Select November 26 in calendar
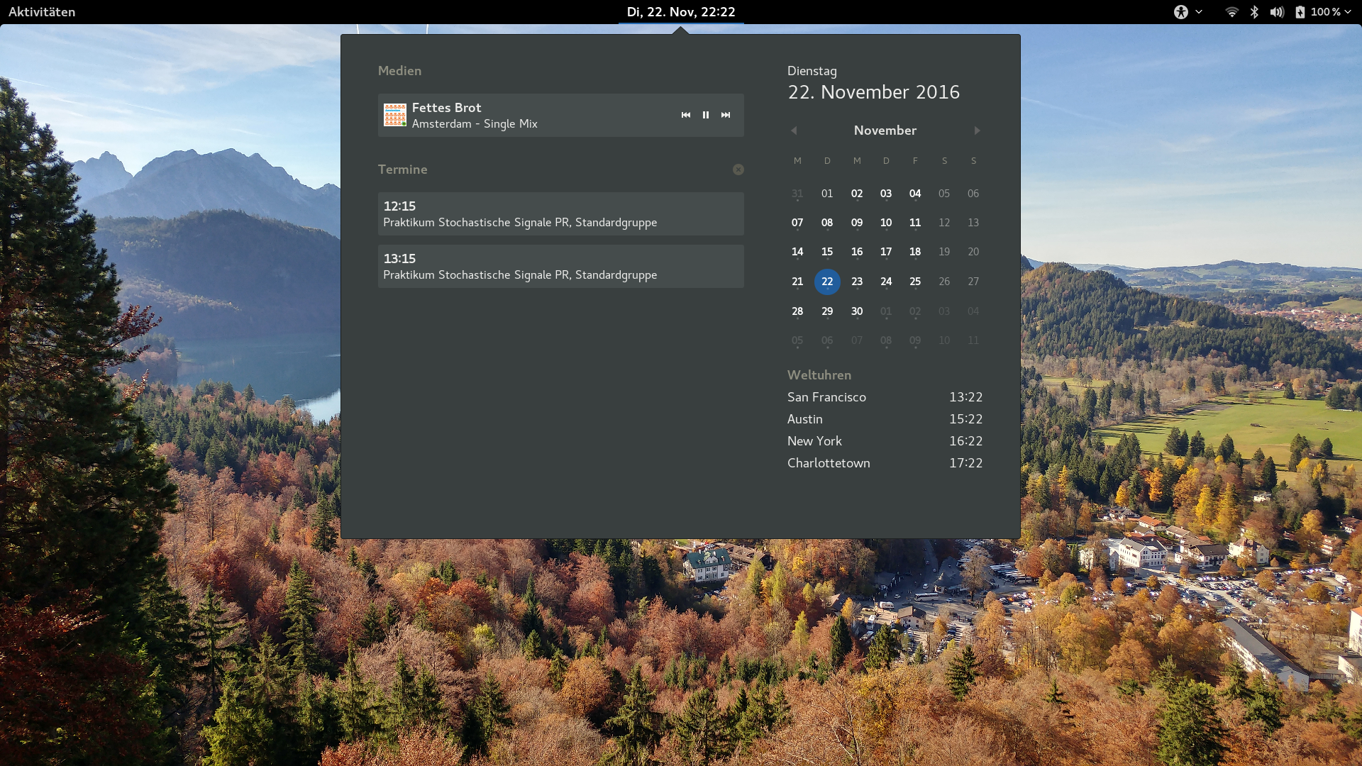Image resolution: width=1362 pixels, height=766 pixels. (x=944, y=282)
